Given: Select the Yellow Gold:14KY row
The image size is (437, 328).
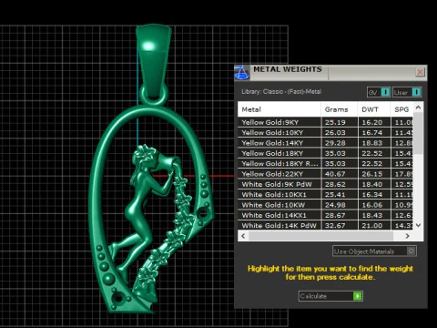Looking at the screenshot, I should pyautogui.click(x=325, y=143).
